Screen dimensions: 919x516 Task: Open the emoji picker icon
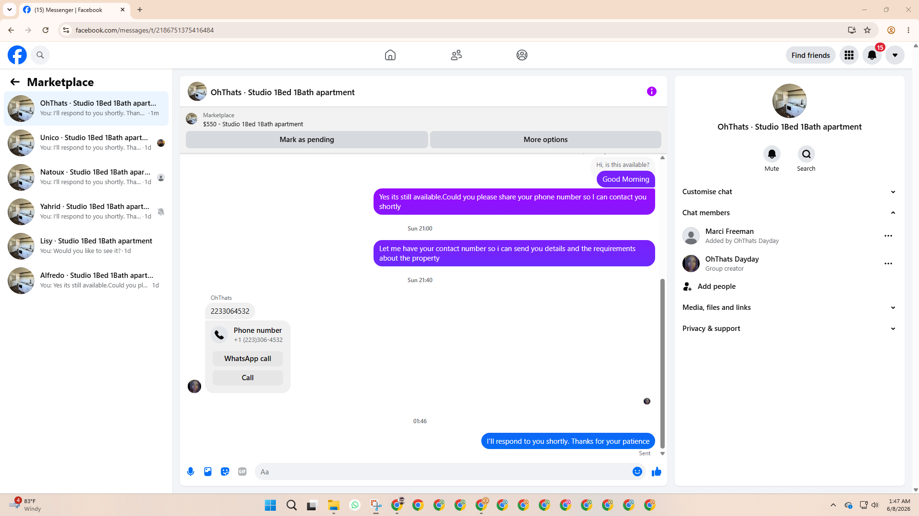click(x=637, y=472)
